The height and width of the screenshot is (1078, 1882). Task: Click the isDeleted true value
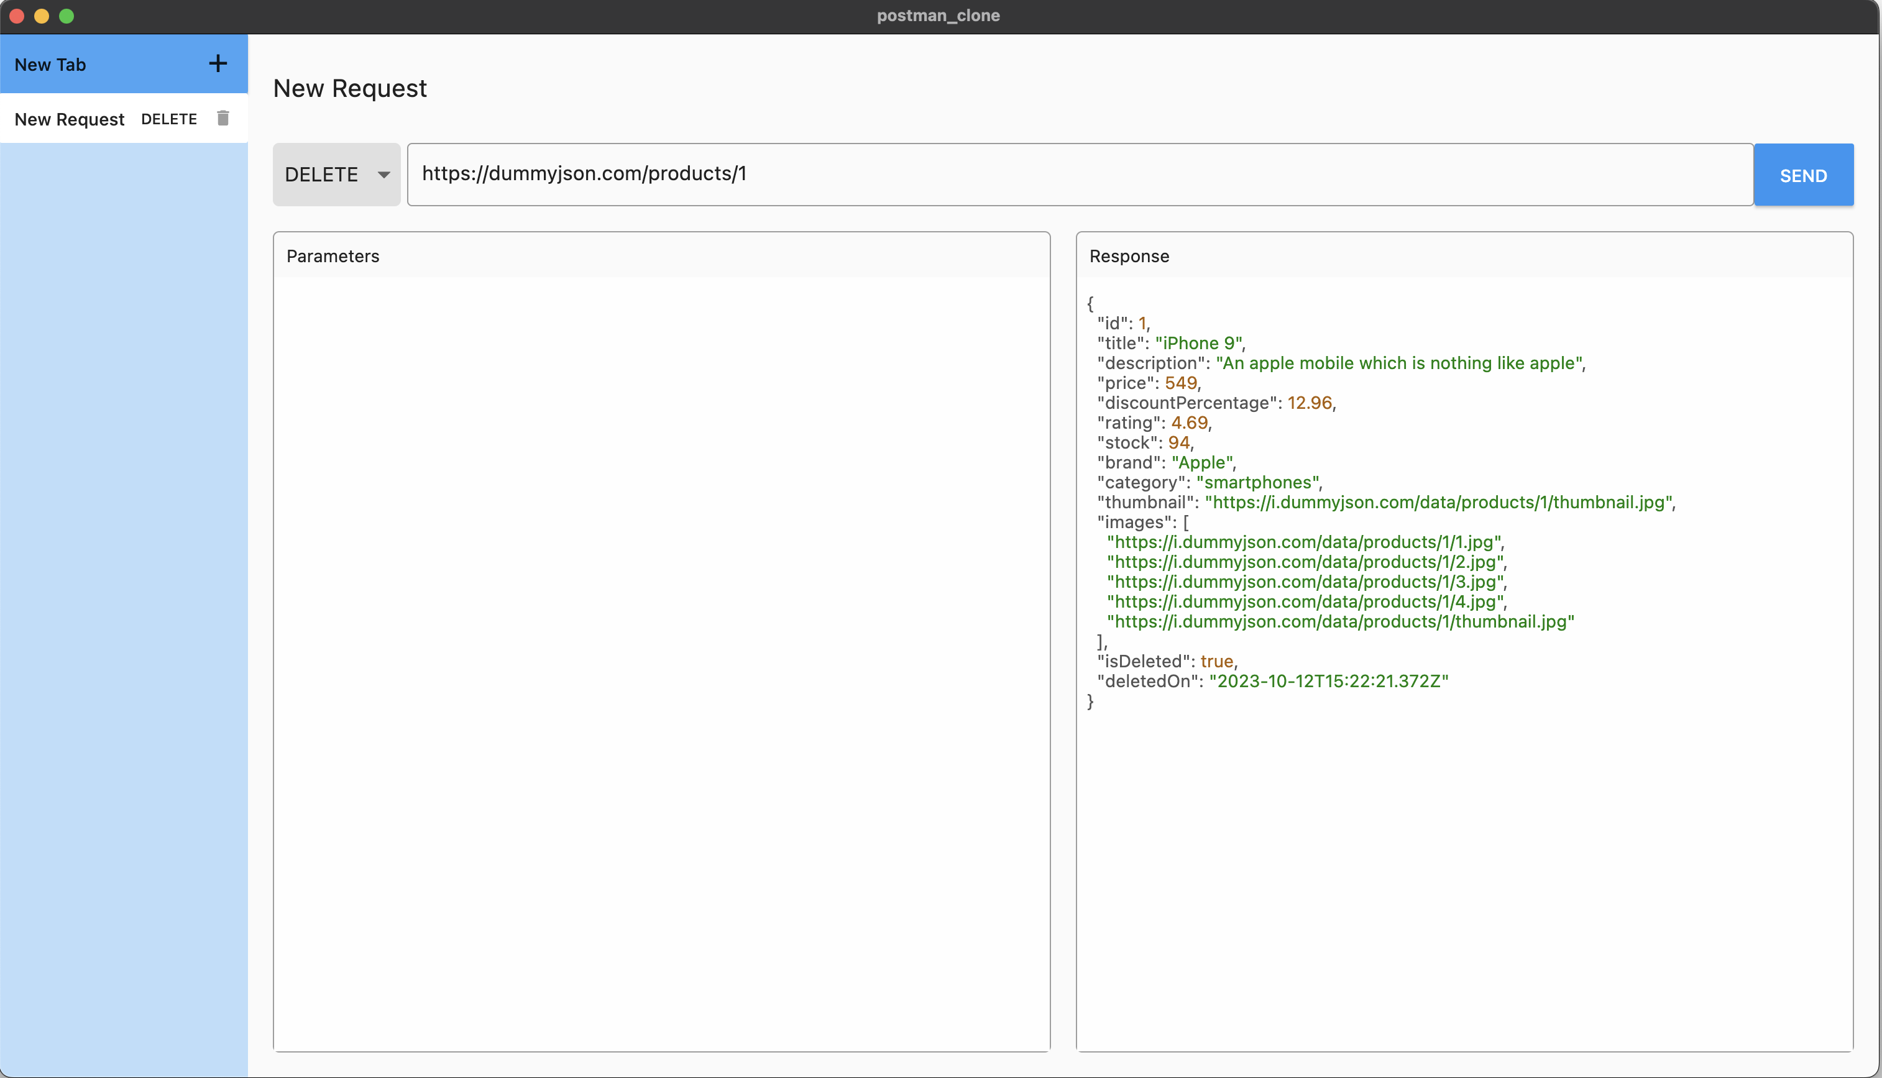point(1216,661)
